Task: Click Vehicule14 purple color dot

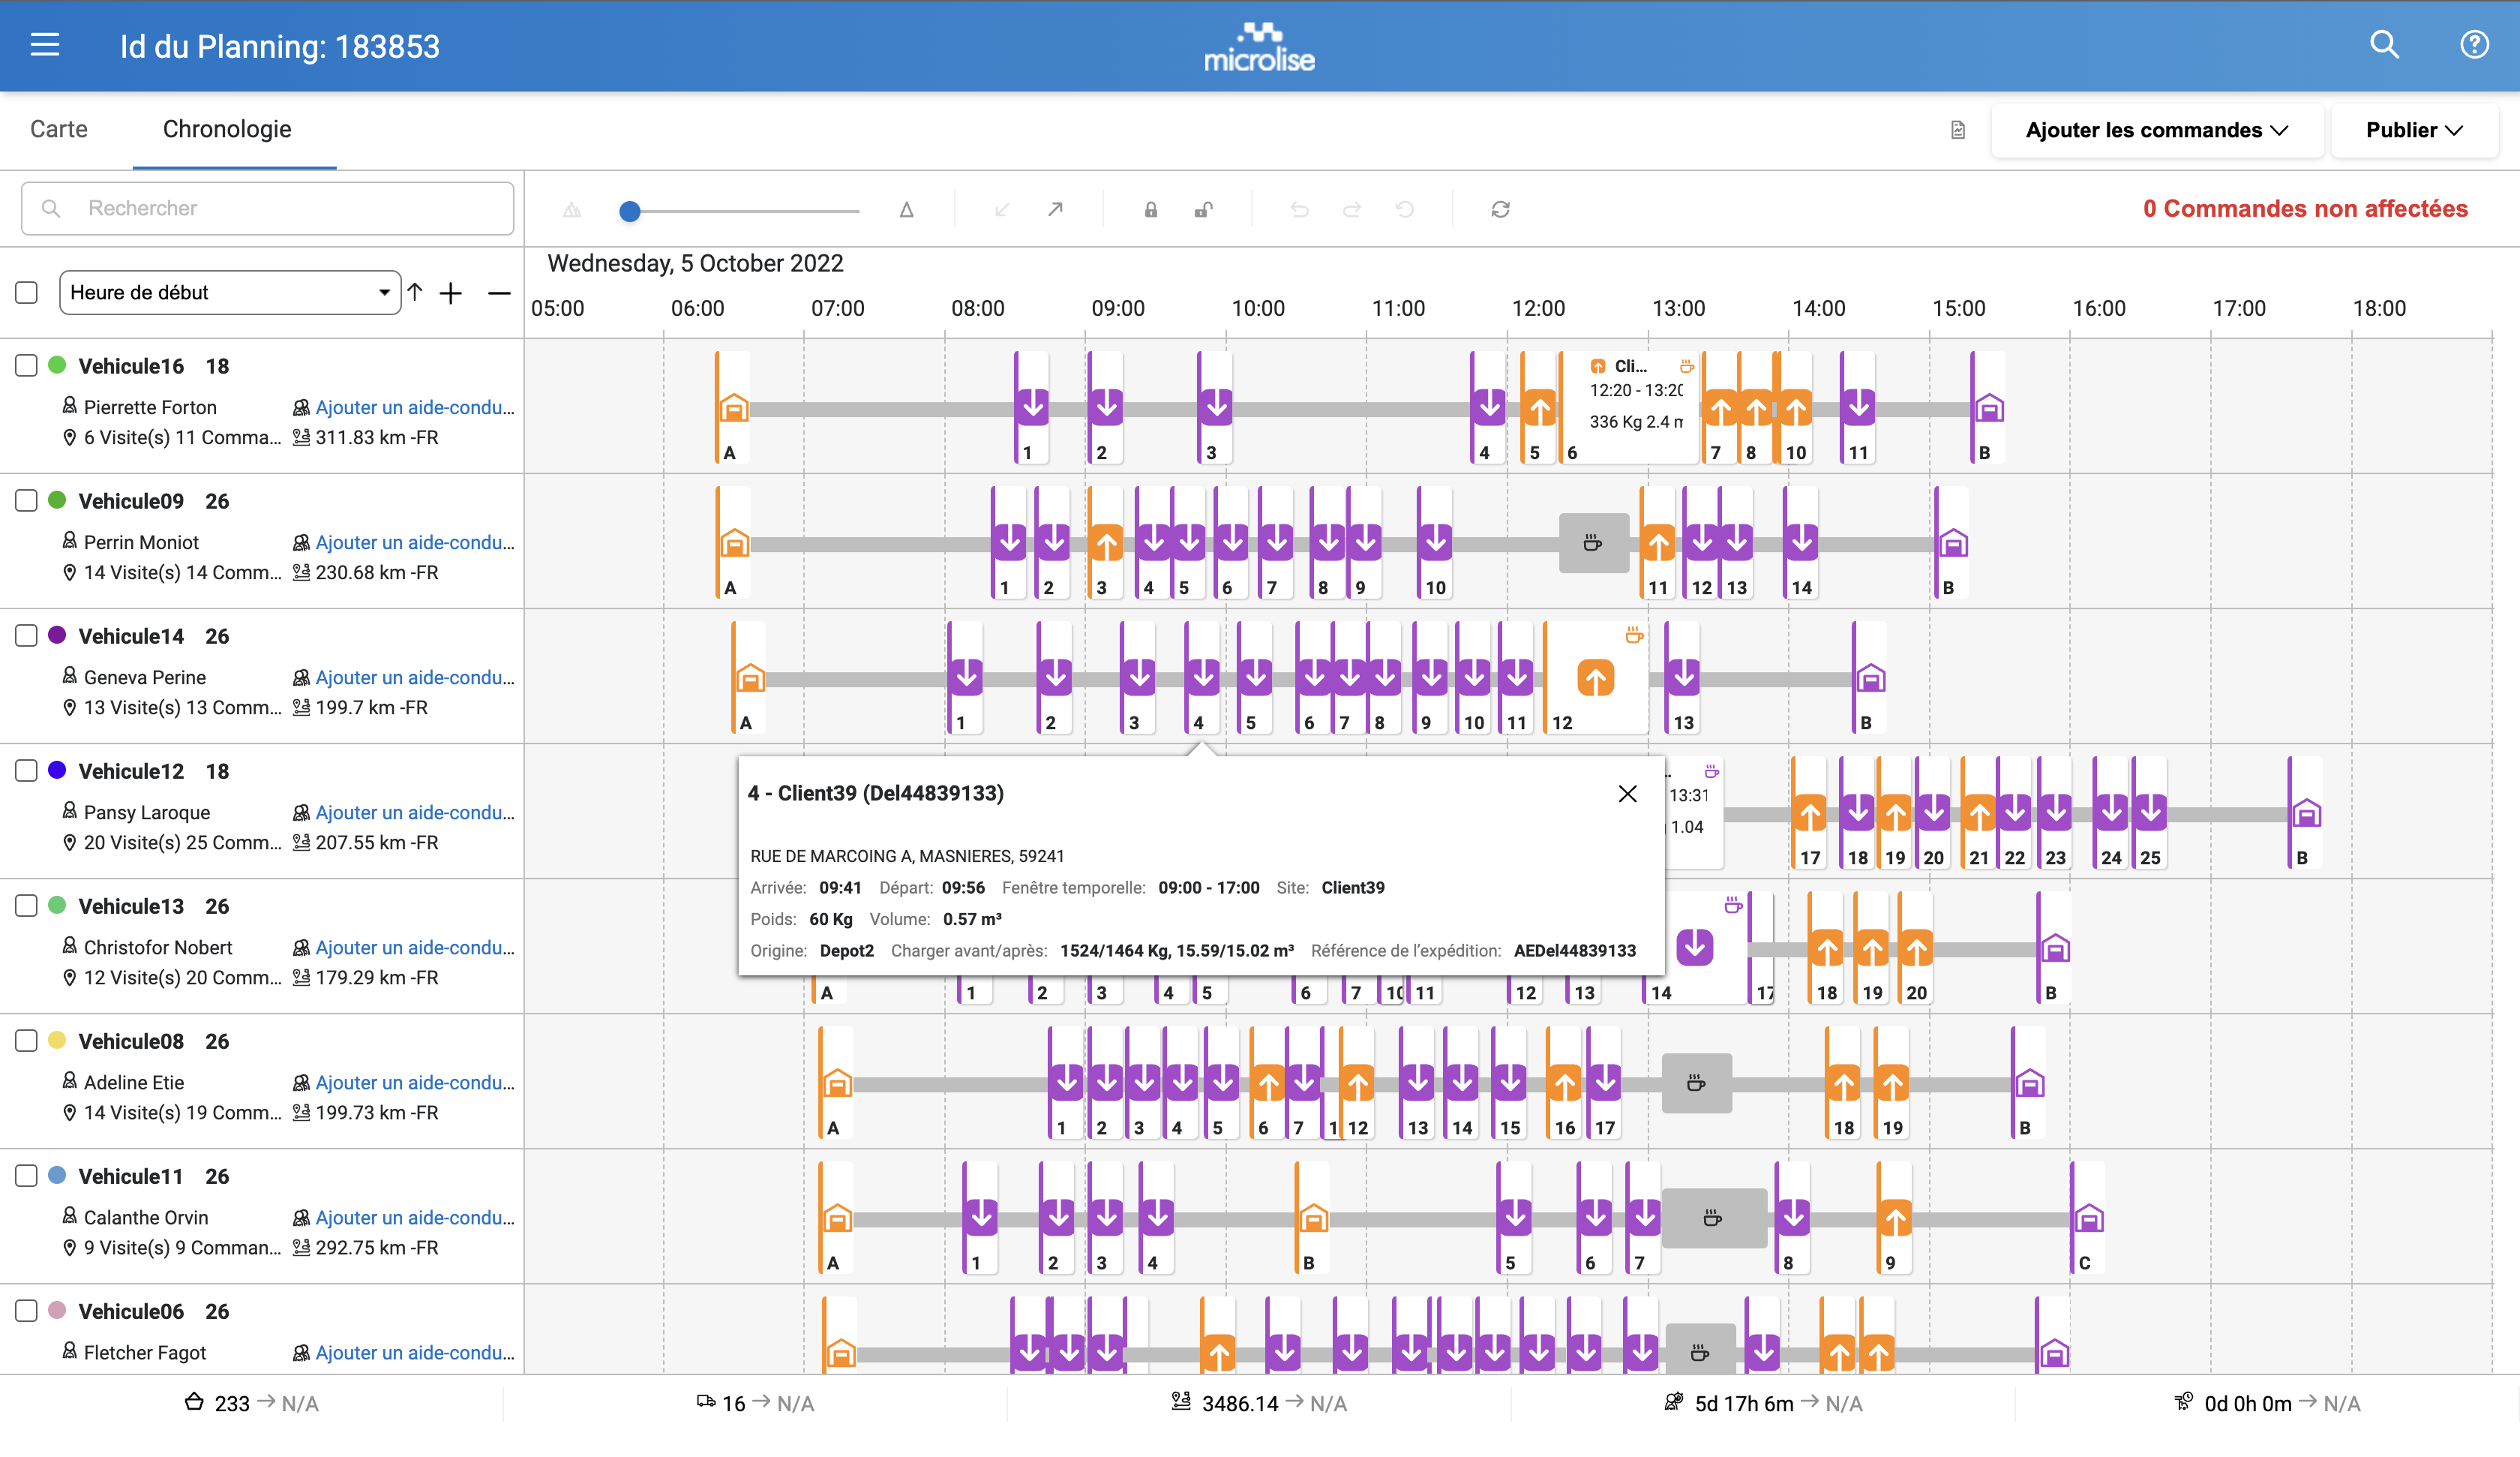Action: pyautogui.click(x=57, y=635)
